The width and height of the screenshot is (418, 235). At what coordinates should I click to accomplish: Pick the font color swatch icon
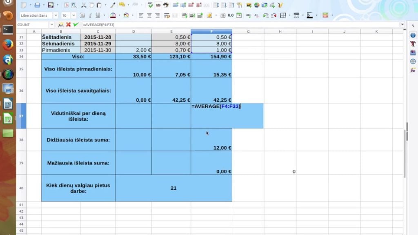pos(113,16)
